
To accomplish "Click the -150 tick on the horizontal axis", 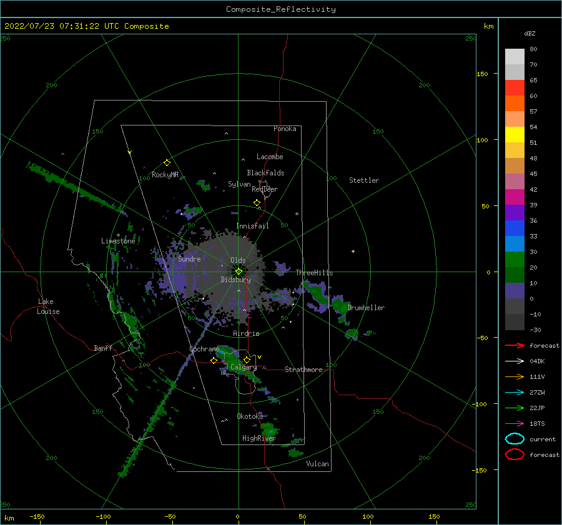I will 37,516.
